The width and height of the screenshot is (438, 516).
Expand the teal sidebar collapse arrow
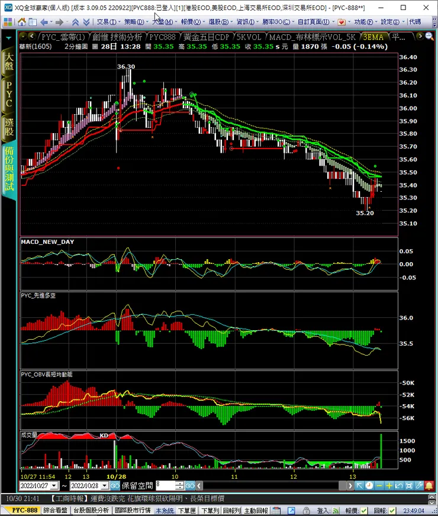click(8, 38)
